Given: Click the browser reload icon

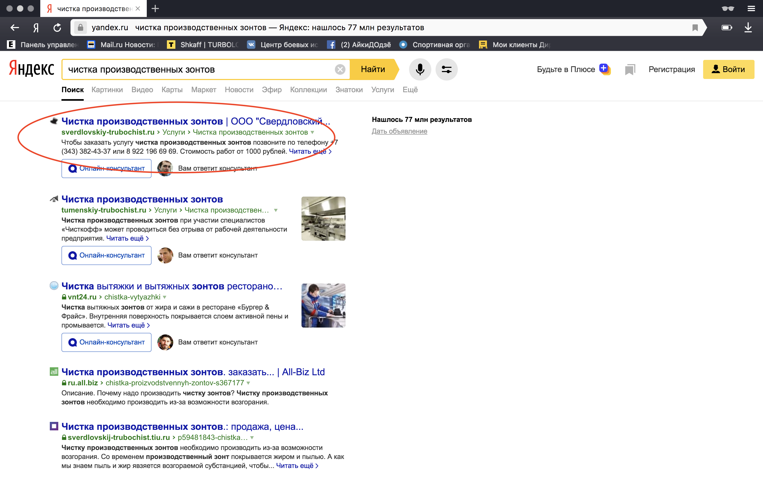Looking at the screenshot, I should [x=57, y=28].
